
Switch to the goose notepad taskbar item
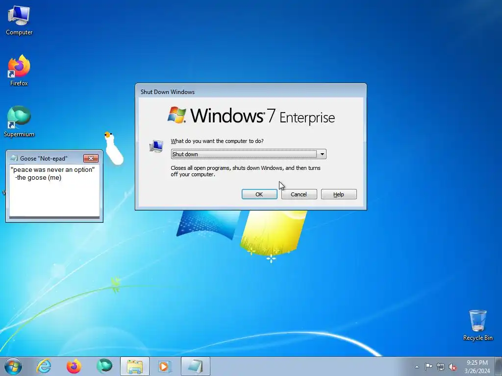(x=195, y=366)
